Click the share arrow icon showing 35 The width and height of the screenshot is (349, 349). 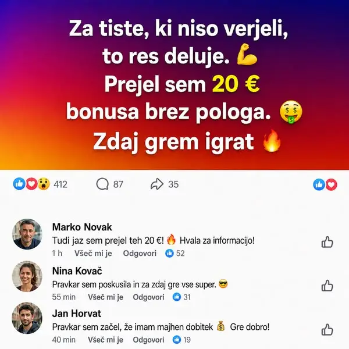157,184
